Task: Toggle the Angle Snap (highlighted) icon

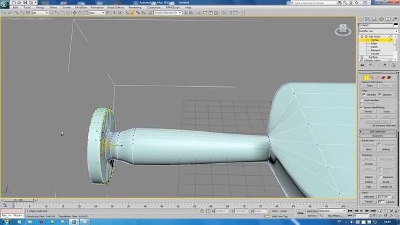Action: 132,12
